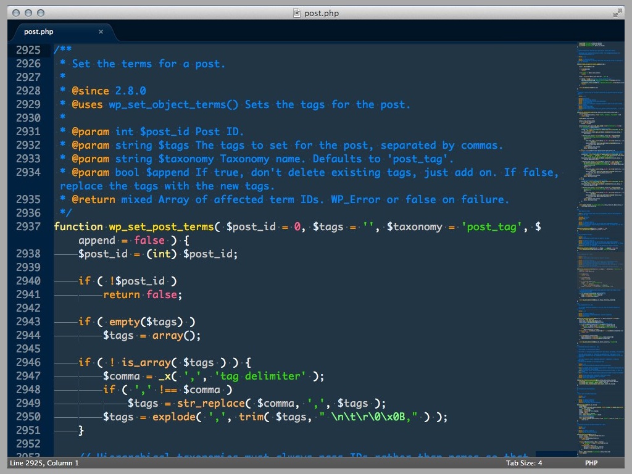Image resolution: width=632 pixels, height=474 pixels.
Task: Click the title bar 'post.php' filename text
Action: tap(321, 14)
